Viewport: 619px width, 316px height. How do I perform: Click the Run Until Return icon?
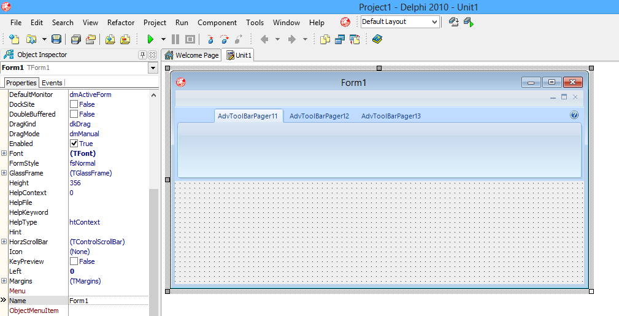[x=239, y=39]
